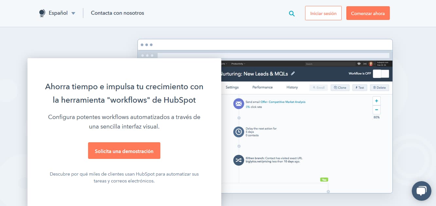
Task: Open the History tab
Action: (292, 87)
